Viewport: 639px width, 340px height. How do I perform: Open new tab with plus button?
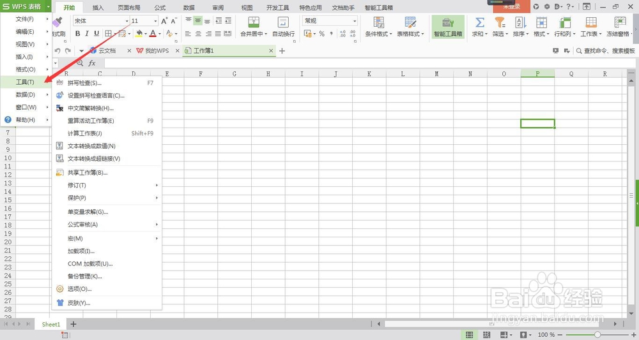tap(282, 51)
